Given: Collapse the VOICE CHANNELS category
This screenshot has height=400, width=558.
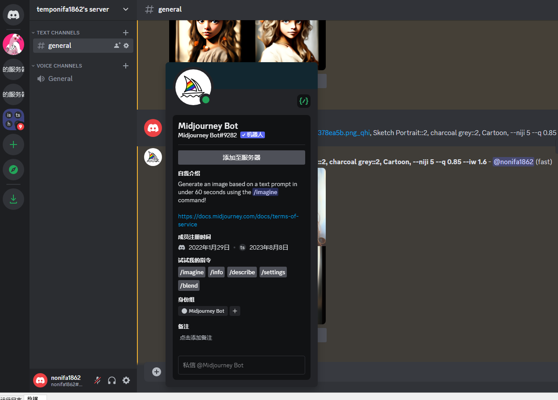Looking at the screenshot, I should [x=57, y=66].
